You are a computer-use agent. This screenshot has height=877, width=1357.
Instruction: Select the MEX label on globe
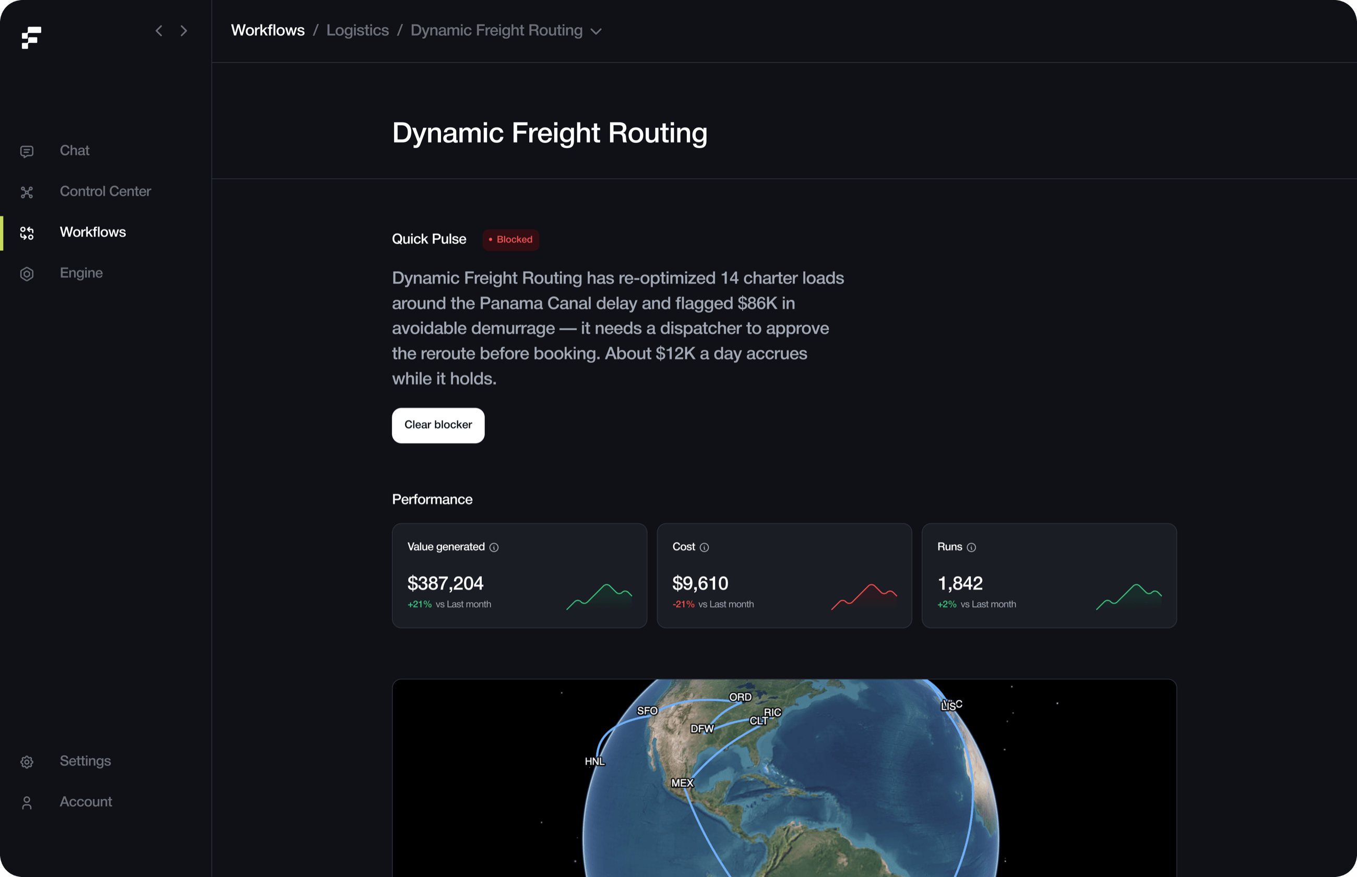click(x=683, y=783)
